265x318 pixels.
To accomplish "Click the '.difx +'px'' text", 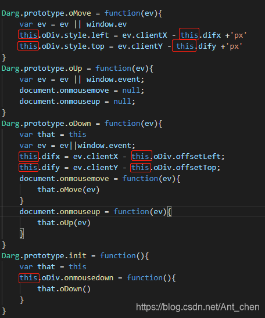I will (223, 35).
